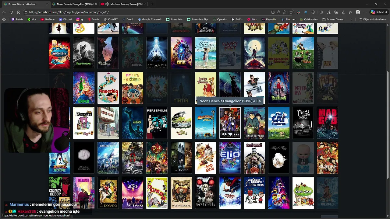Screen dimensions: 390x219
Task: Open Google Akademik bookmark
Action: click(x=150, y=19)
